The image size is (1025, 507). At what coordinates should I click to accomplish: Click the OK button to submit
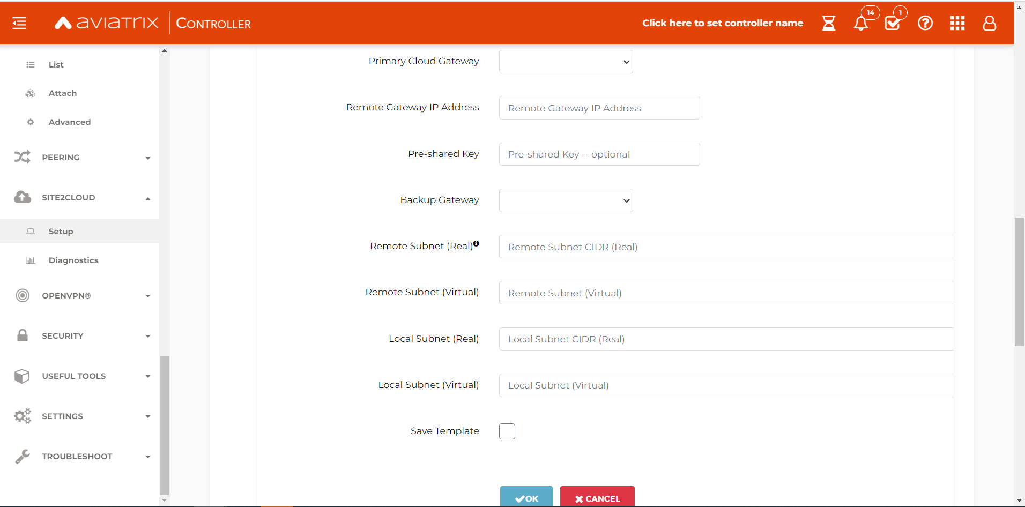[526, 498]
